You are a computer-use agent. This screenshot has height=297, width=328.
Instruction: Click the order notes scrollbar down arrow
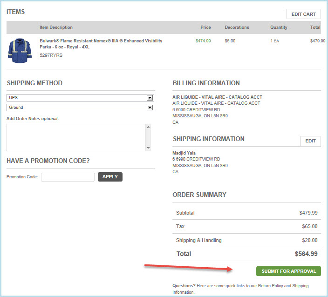click(x=148, y=148)
